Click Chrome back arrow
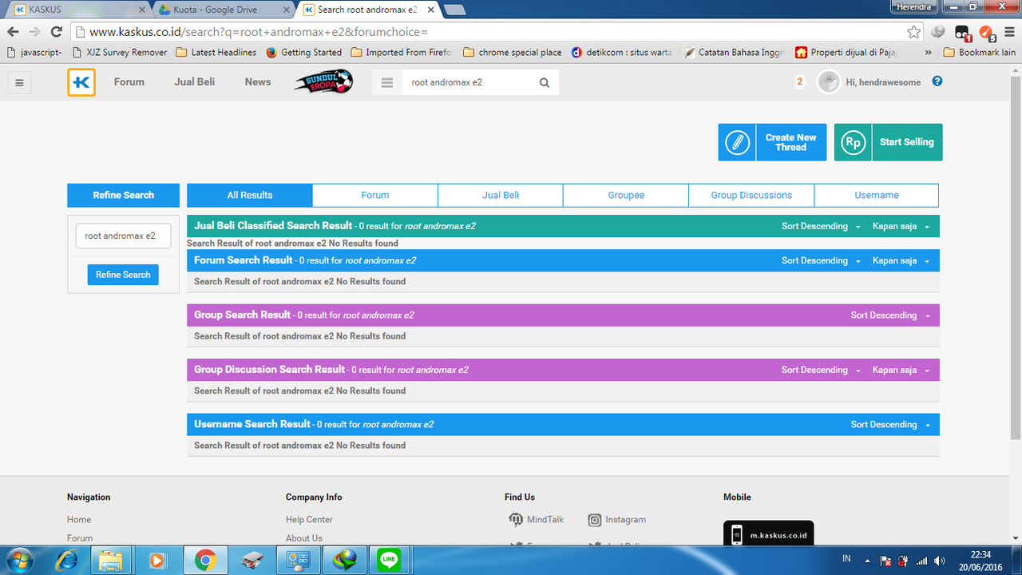Image resolution: width=1022 pixels, height=575 pixels. [14, 32]
